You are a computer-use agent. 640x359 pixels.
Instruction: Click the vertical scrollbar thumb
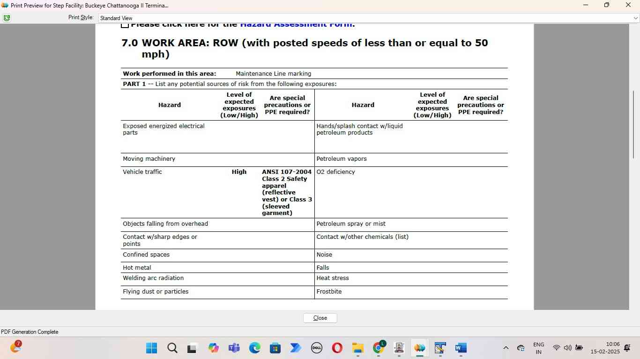coord(634,124)
